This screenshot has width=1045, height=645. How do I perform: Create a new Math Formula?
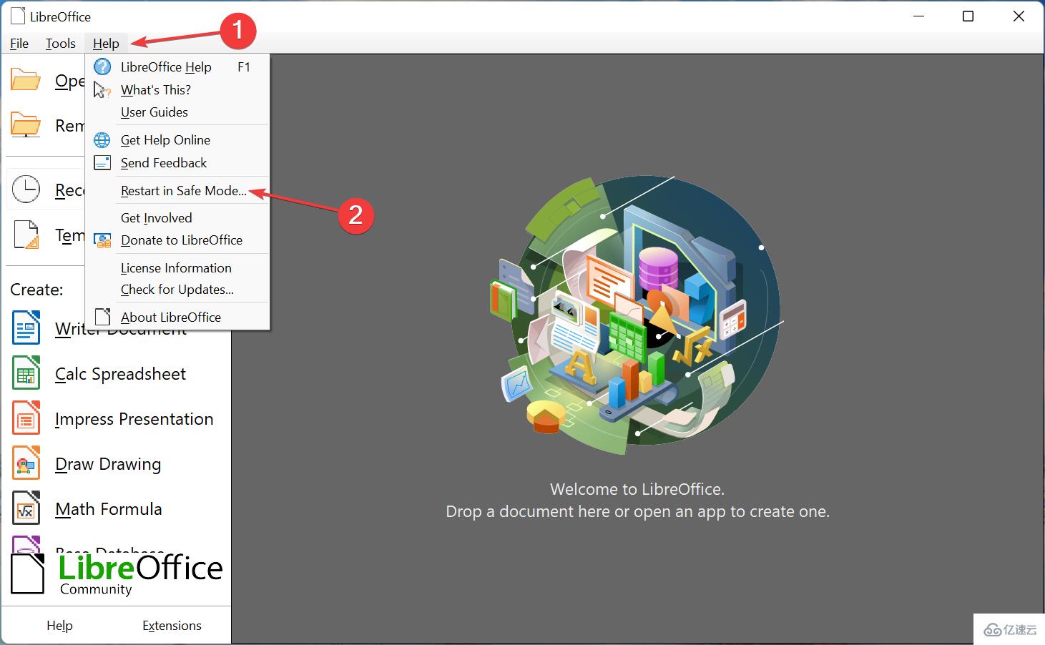(x=109, y=509)
